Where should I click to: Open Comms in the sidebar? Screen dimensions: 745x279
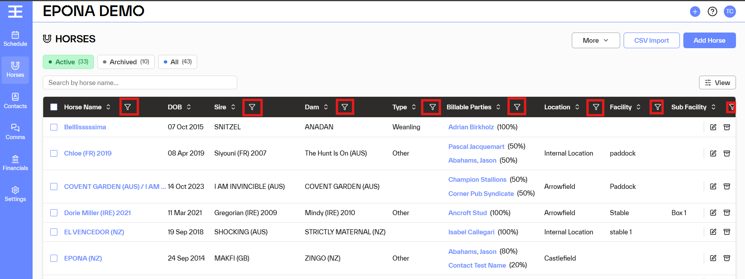(x=15, y=132)
